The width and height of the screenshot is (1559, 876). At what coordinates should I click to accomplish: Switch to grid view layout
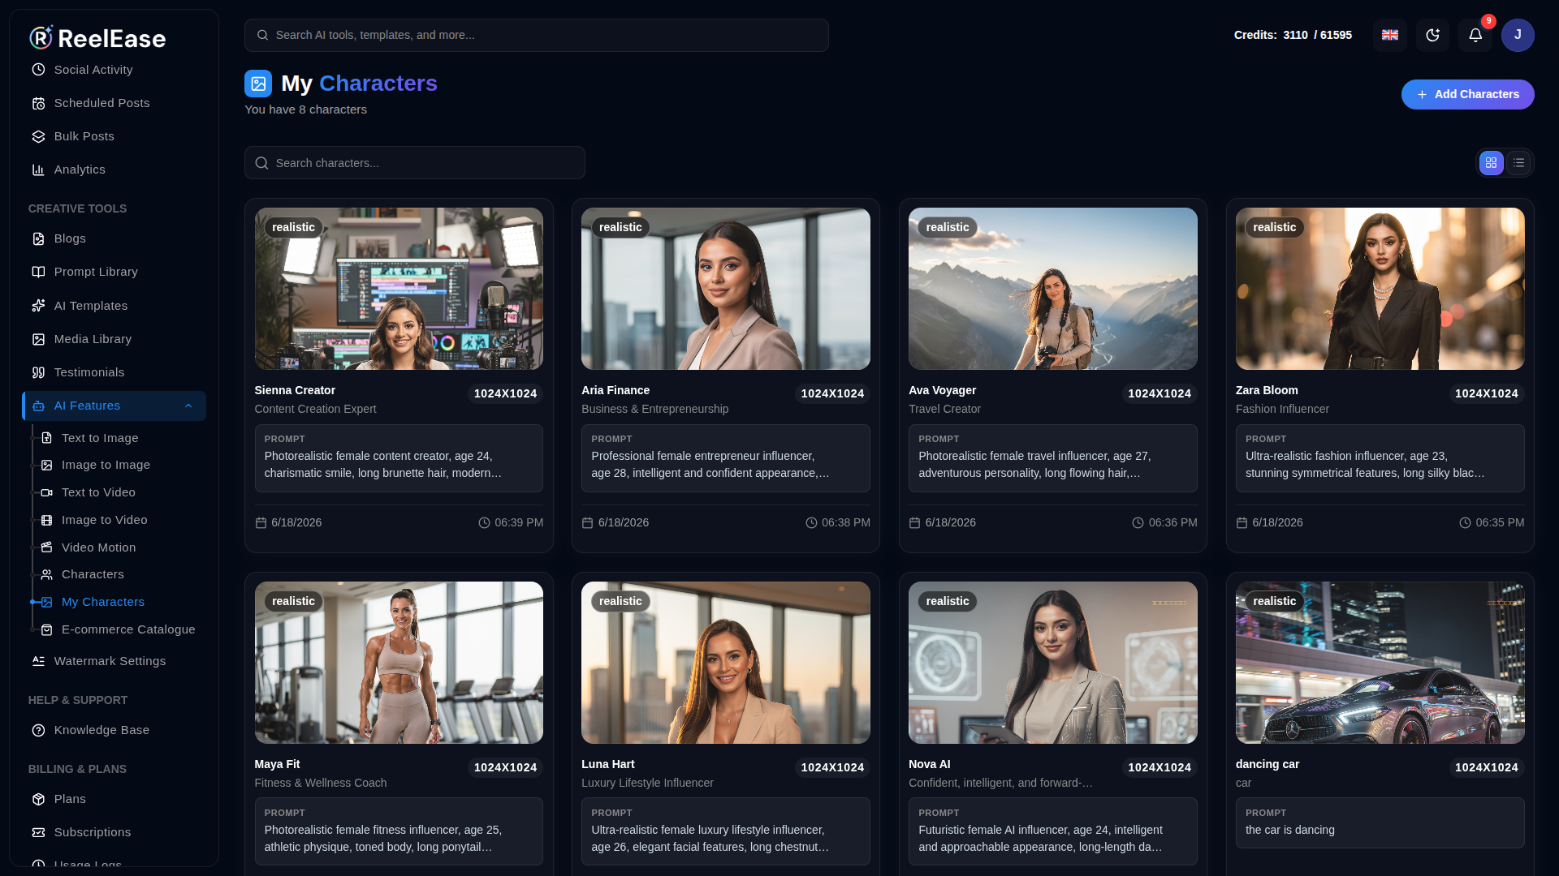(1491, 163)
